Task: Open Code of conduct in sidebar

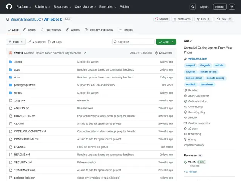Action: coord(196,101)
